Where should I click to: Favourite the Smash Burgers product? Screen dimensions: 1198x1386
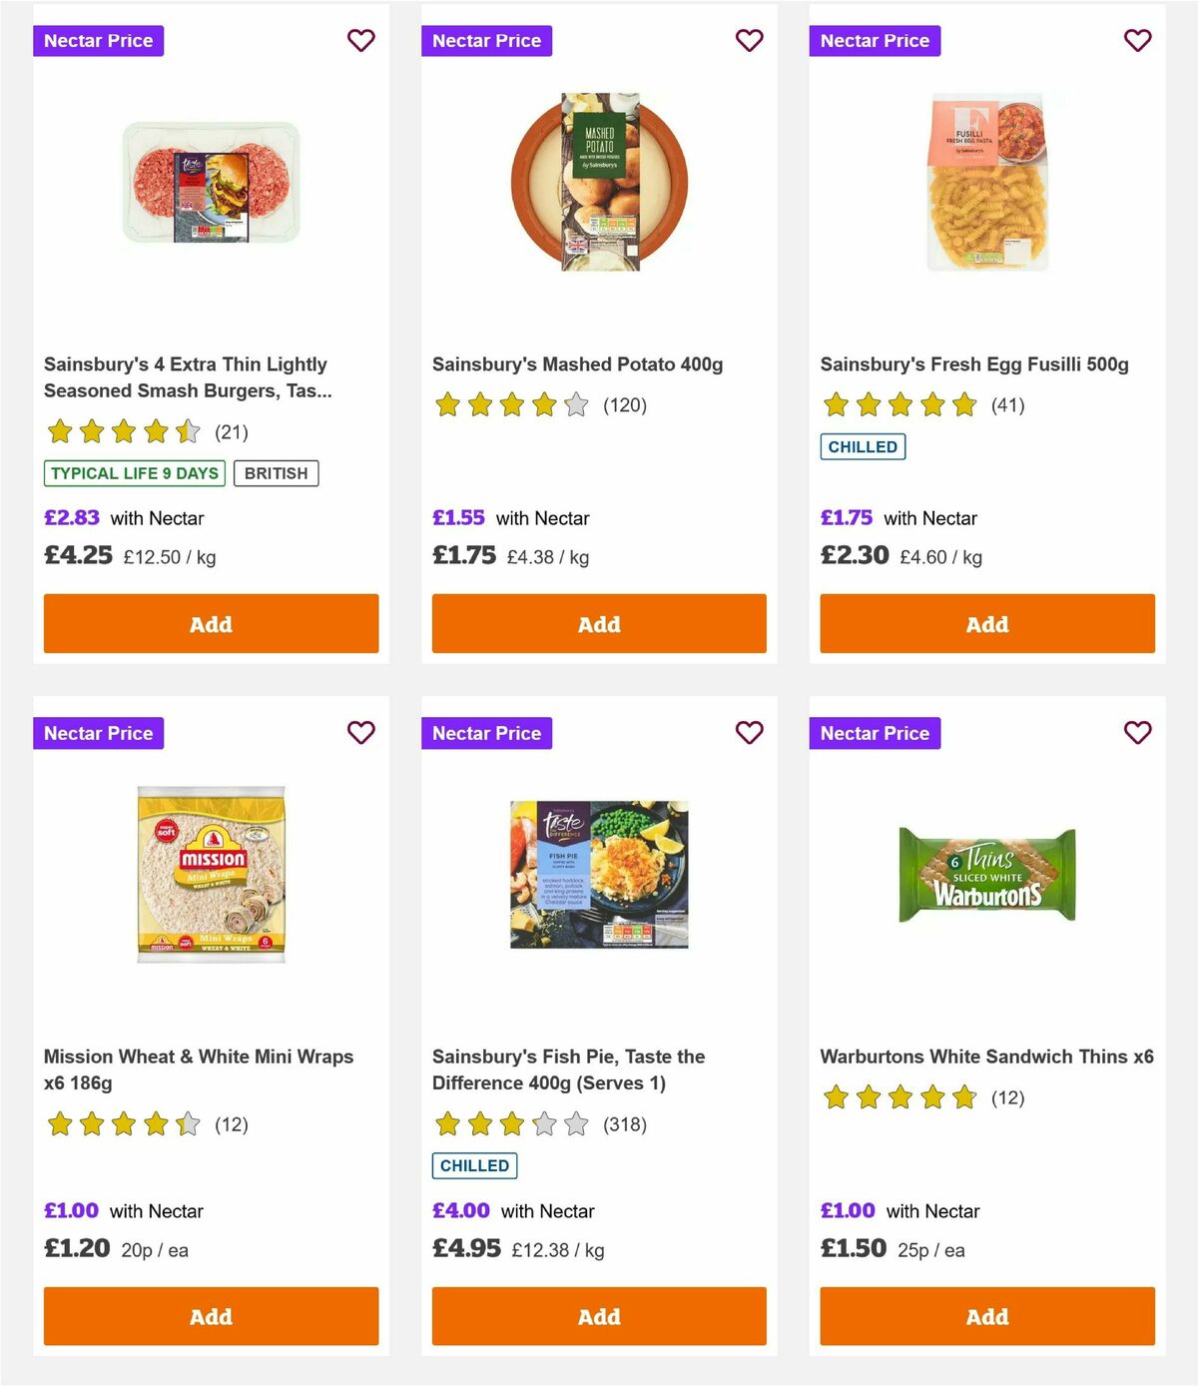pos(360,41)
